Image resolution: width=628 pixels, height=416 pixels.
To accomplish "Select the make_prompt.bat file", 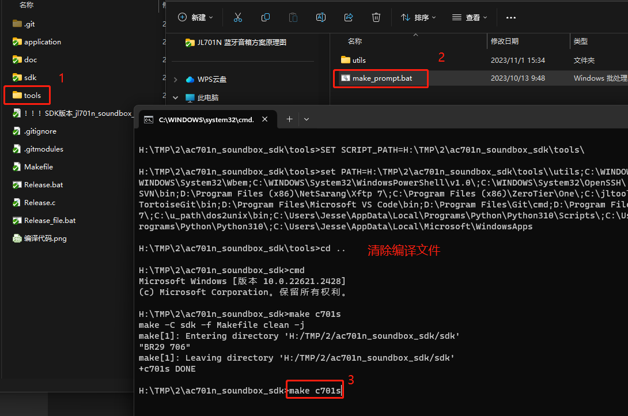I will [376, 78].
